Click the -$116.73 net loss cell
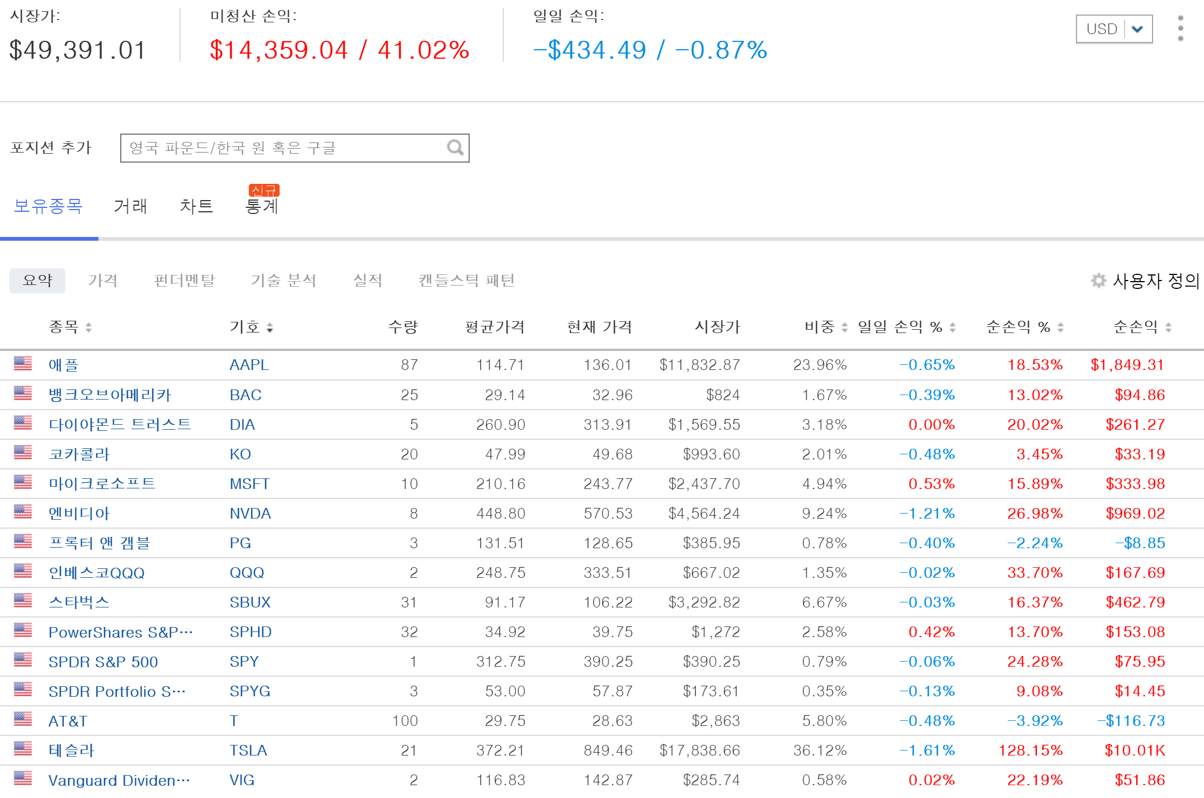1204x798 pixels. 1131,721
